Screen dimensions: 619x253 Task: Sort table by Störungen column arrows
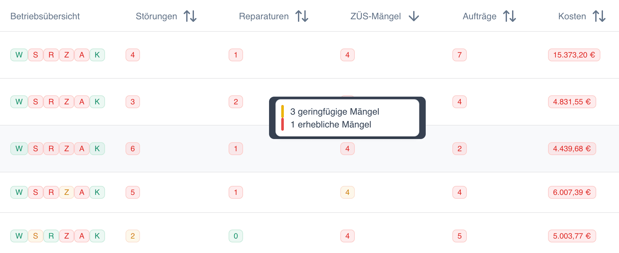pos(190,16)
